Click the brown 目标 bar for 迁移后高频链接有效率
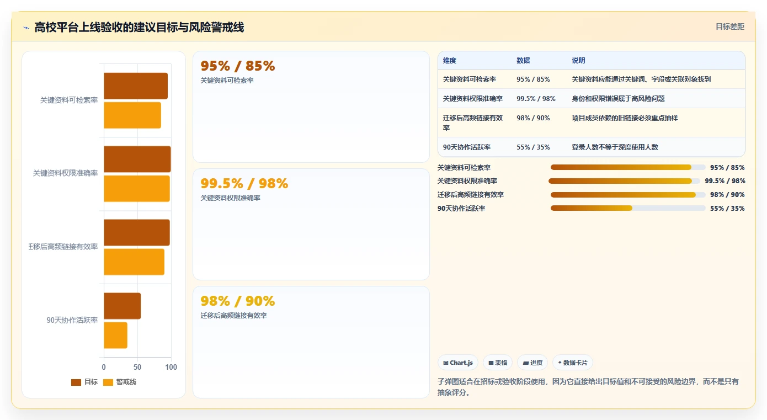 pos(137,232)
